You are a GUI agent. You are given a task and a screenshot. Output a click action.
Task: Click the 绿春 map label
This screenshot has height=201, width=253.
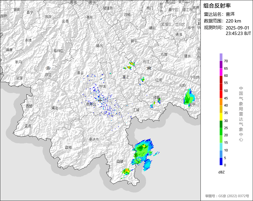(x=156, y=97)
